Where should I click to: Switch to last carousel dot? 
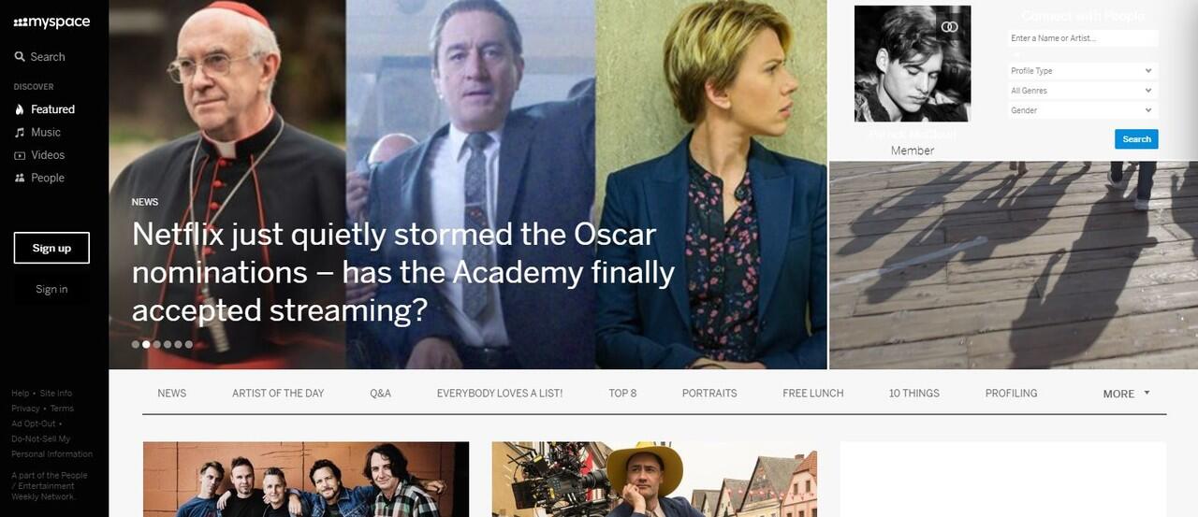[189, 344]
